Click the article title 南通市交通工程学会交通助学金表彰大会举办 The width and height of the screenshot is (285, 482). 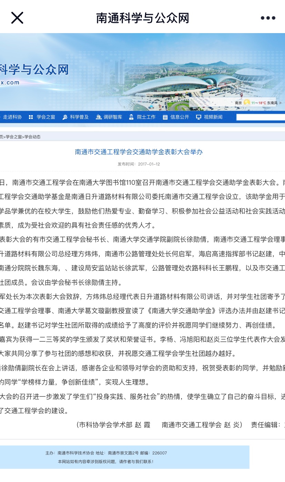click(x=139, y=152)
